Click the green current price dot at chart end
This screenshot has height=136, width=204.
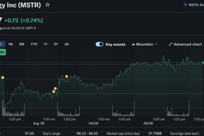tap(203, 63)
